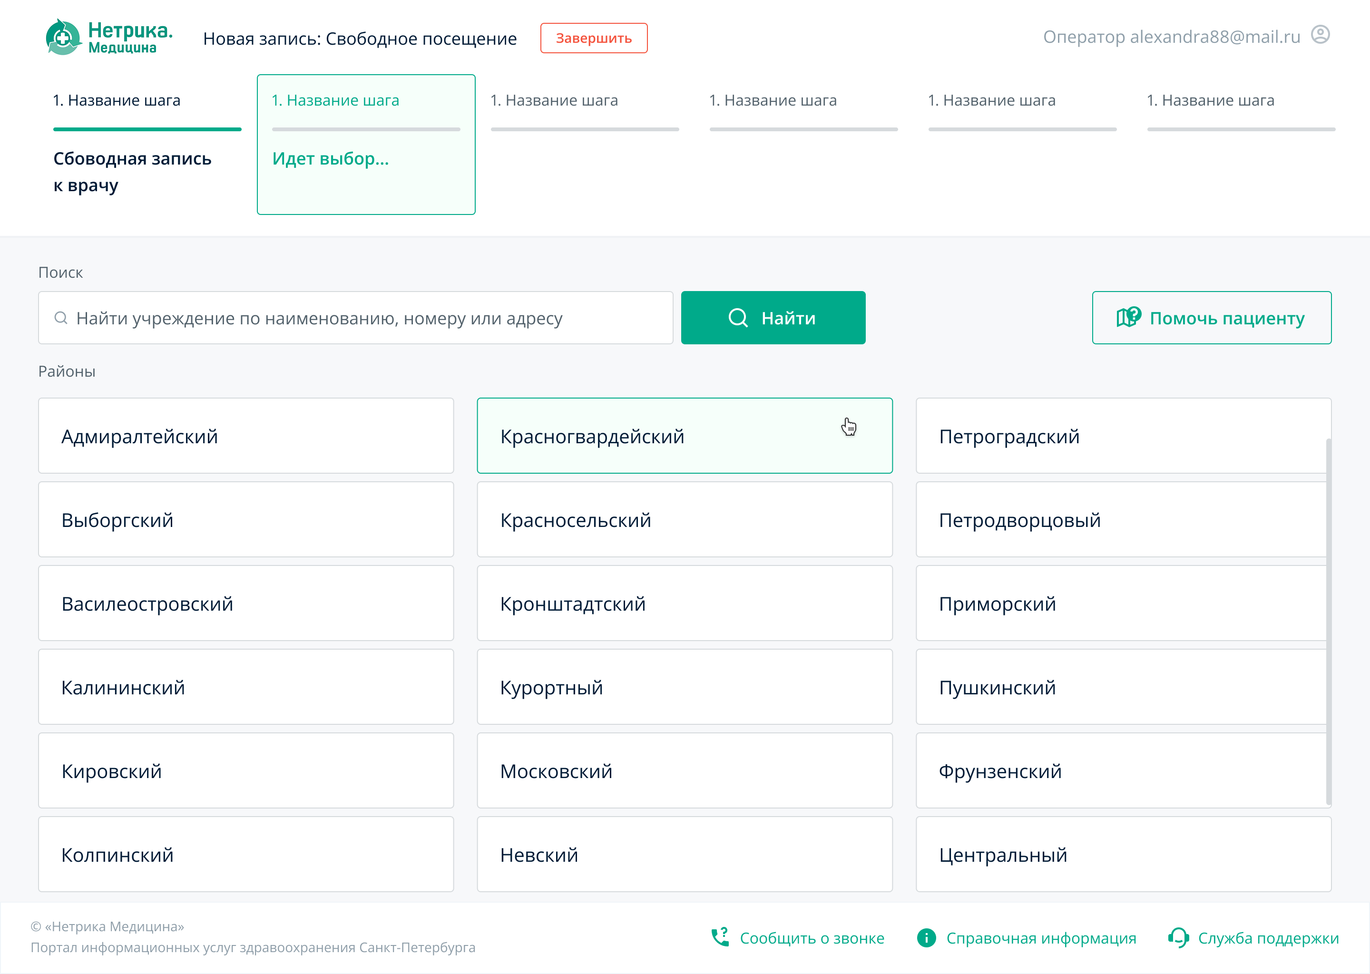Click the info icon near Справочная информация
The width and height of the screenshot is (1370, 974).
[x=926, y=938]
